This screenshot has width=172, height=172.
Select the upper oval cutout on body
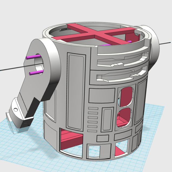[126, 97]
